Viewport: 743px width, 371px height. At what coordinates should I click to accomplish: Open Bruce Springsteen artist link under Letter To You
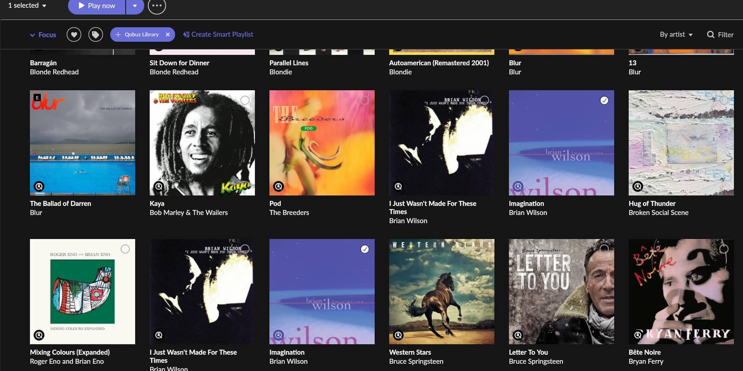[536, 361]
